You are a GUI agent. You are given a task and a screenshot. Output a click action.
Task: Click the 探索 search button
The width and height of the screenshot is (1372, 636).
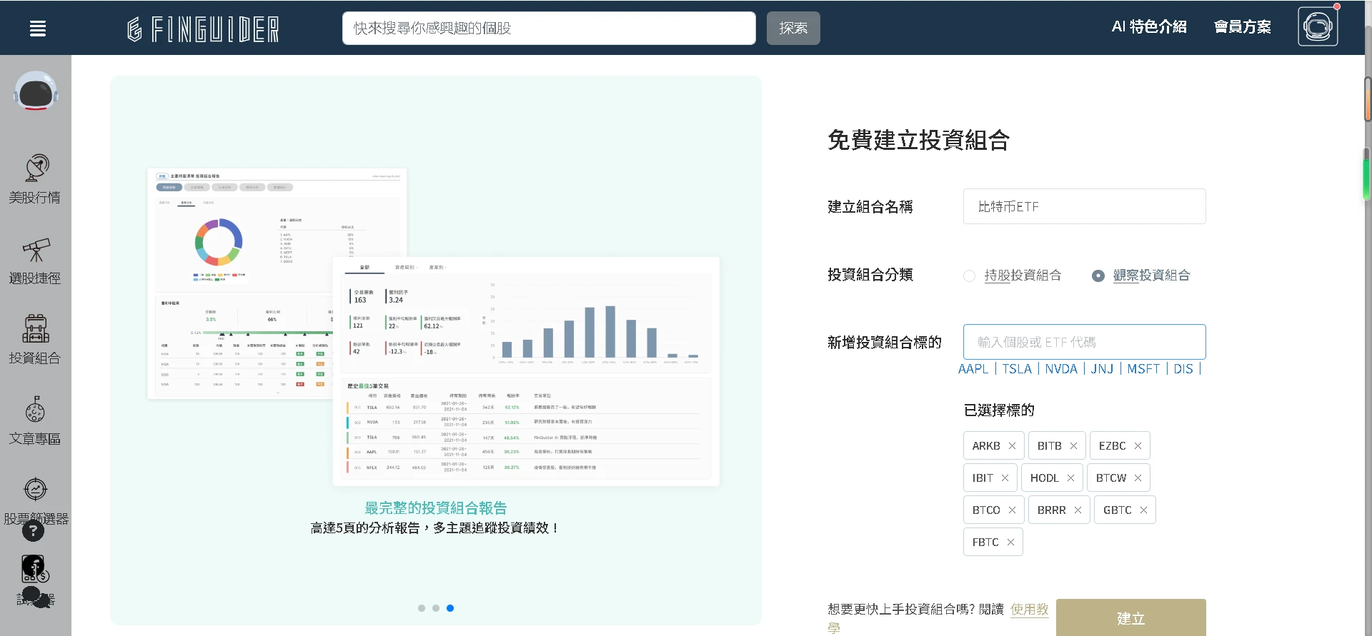click(793, 29)
